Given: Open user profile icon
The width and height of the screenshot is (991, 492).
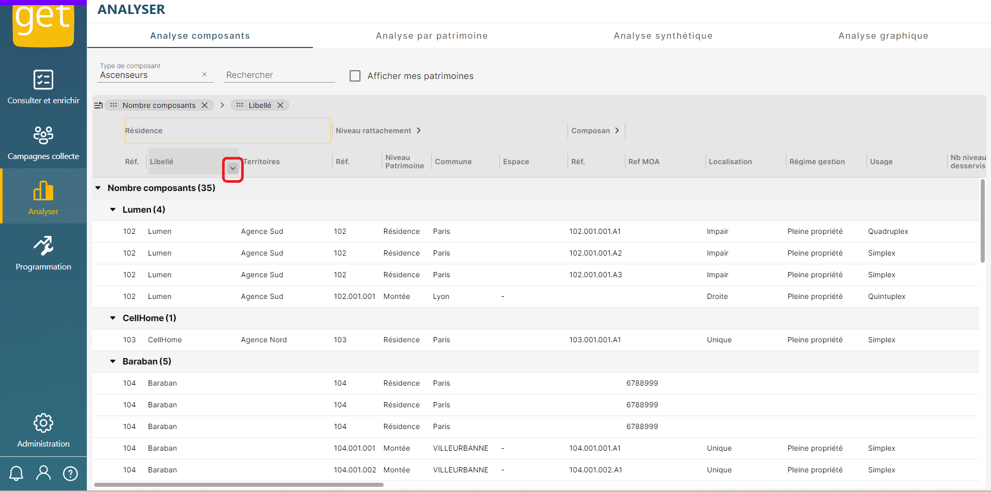Looking at the screenshot, I should tap(43, 473).
